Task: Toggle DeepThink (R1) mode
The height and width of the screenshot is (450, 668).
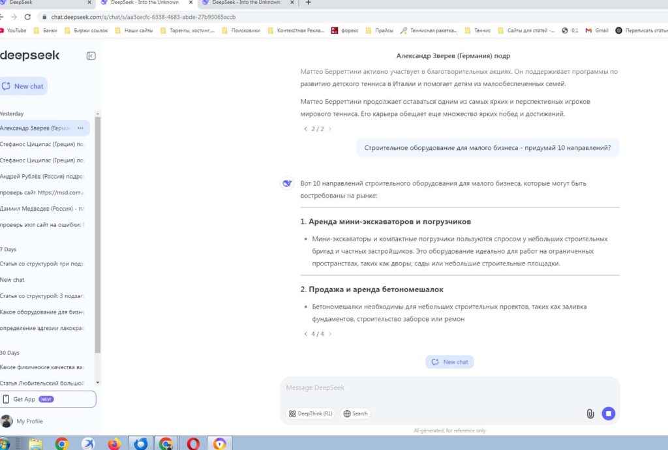Action: click(x=310, y=413)
